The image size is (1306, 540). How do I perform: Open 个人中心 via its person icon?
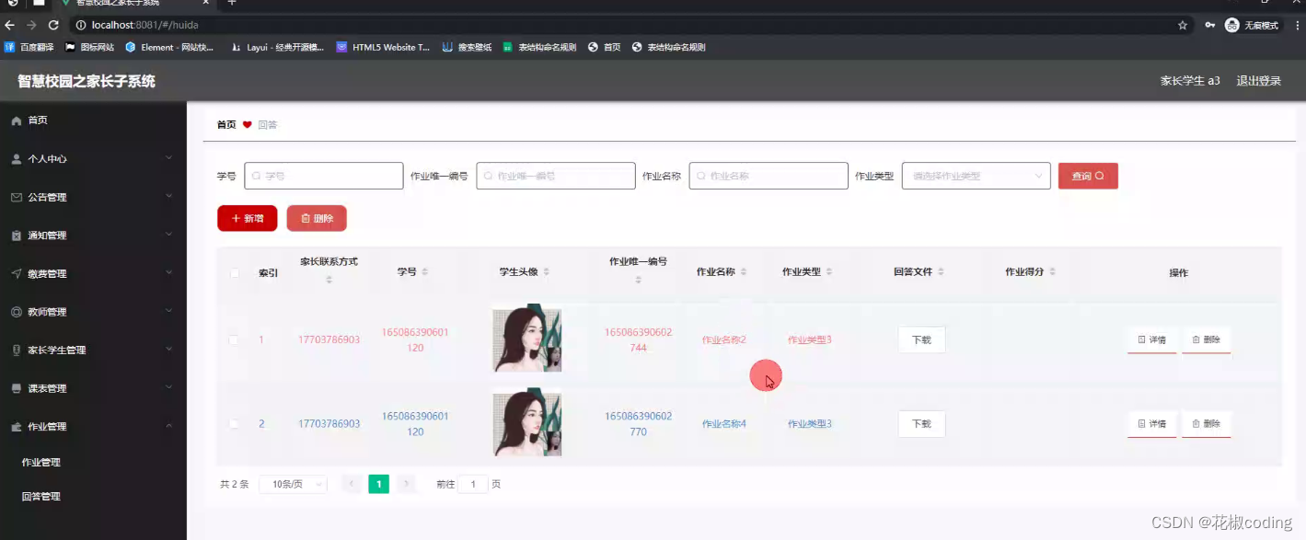pyautogui.click(x=17, y=158)
